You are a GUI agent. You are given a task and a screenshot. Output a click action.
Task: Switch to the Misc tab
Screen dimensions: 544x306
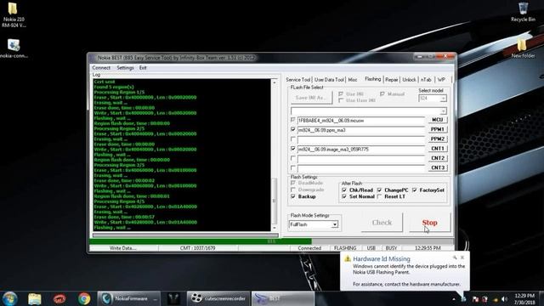pos(353,80)
